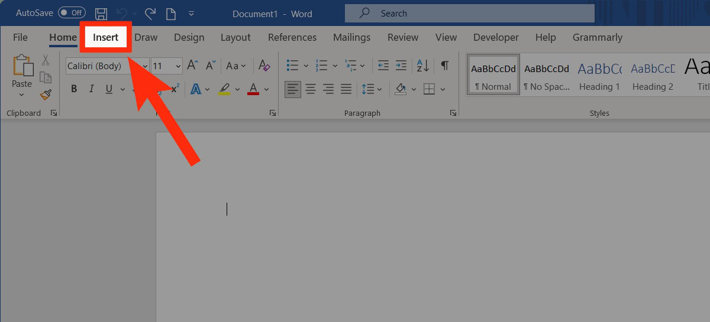The height and width of the screenshot is (322, 710).
Task: Open the Font dialog launcher
Action: [x=273, y=113]
